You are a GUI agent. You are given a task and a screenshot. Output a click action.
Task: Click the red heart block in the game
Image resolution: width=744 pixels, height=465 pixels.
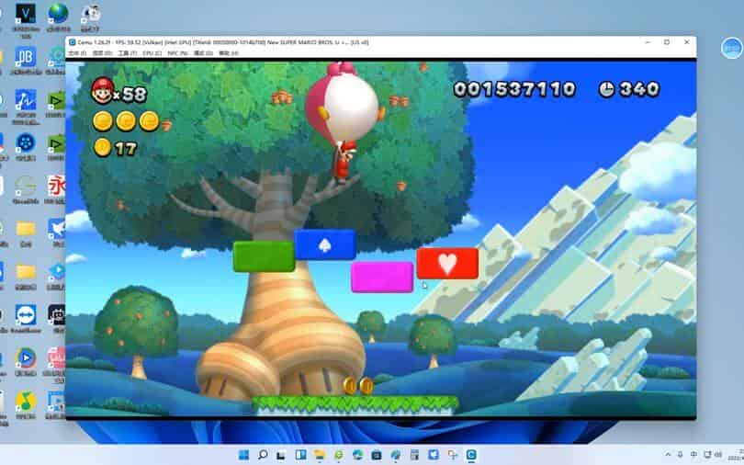pyautogui.click(x=447, y=264)
